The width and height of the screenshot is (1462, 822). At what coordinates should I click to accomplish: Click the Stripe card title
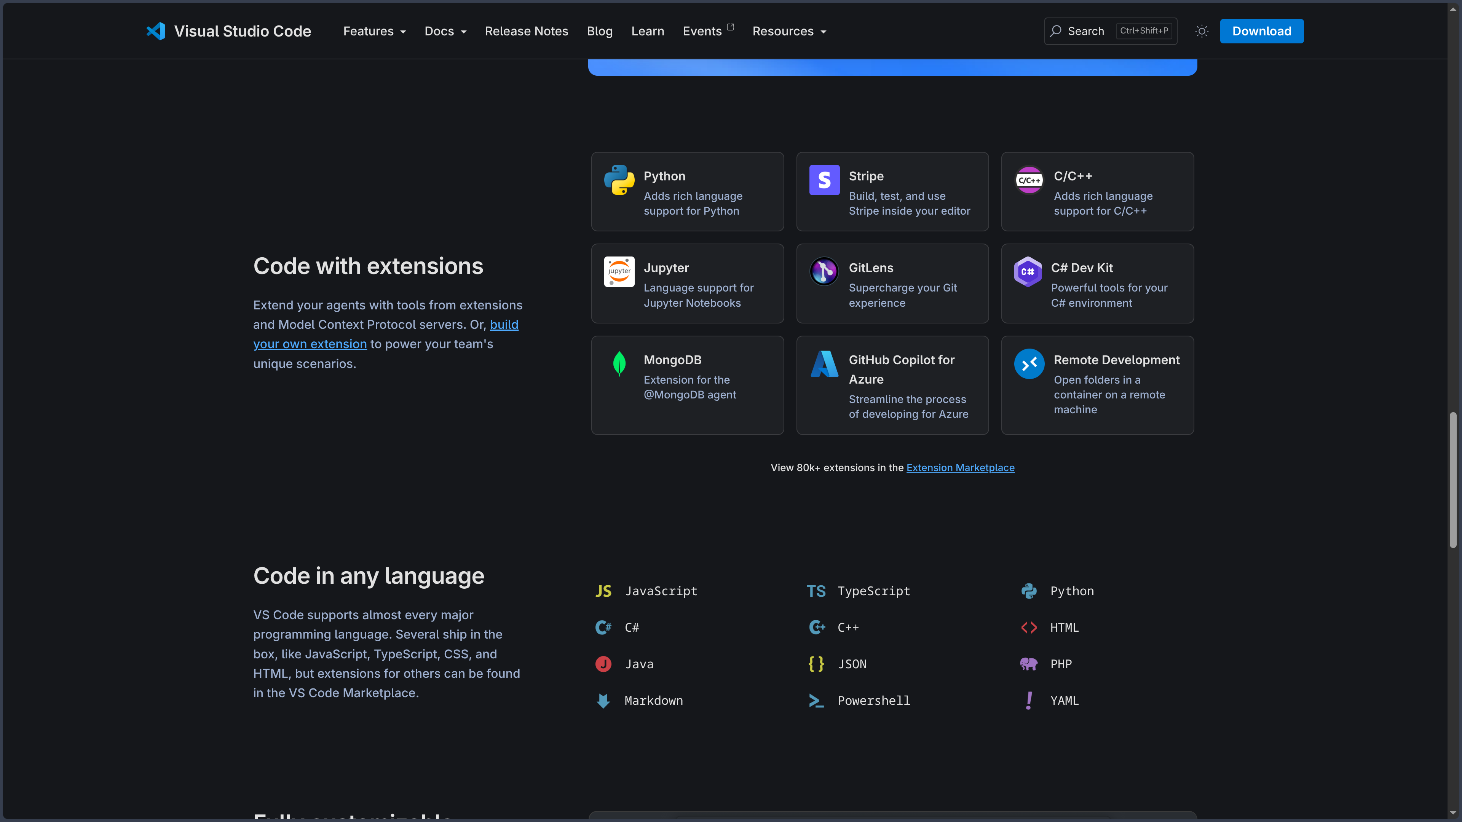point(866,176)
